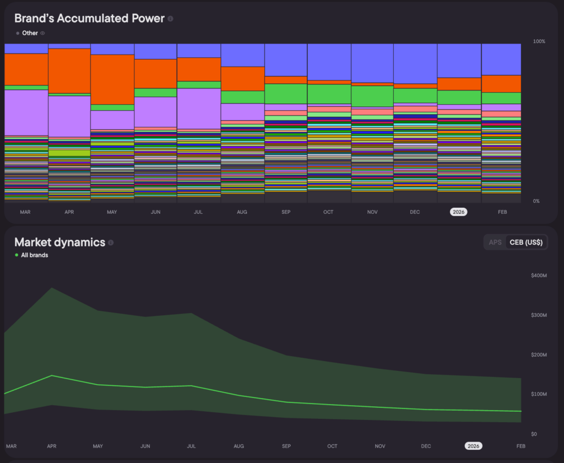
Task: Click info icon next to Market dynamics
Action: pos(111,243)
